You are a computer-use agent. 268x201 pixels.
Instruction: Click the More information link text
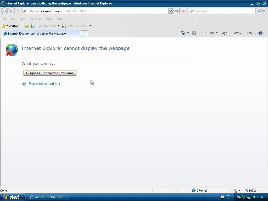44,83
